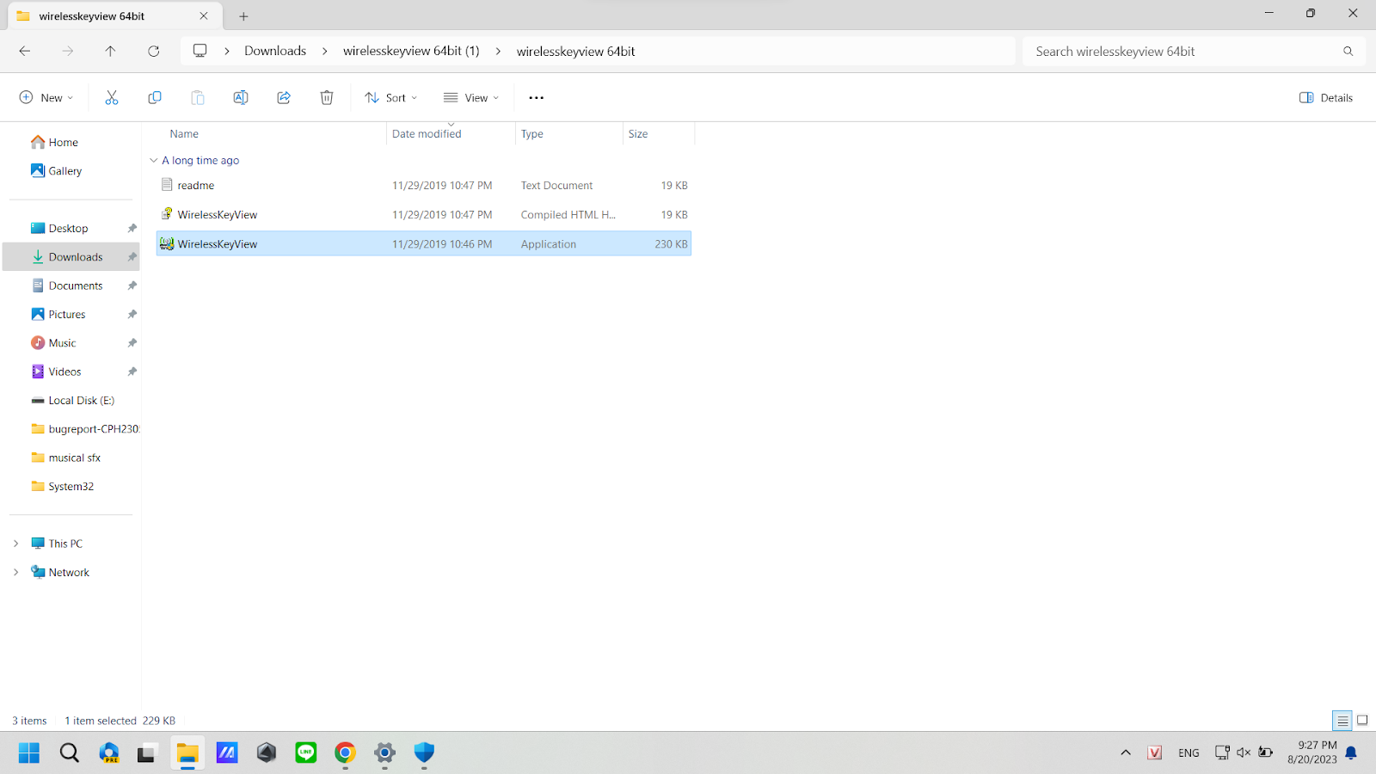
Task: Open the Sort dropdown
Action: click(390, 98)
